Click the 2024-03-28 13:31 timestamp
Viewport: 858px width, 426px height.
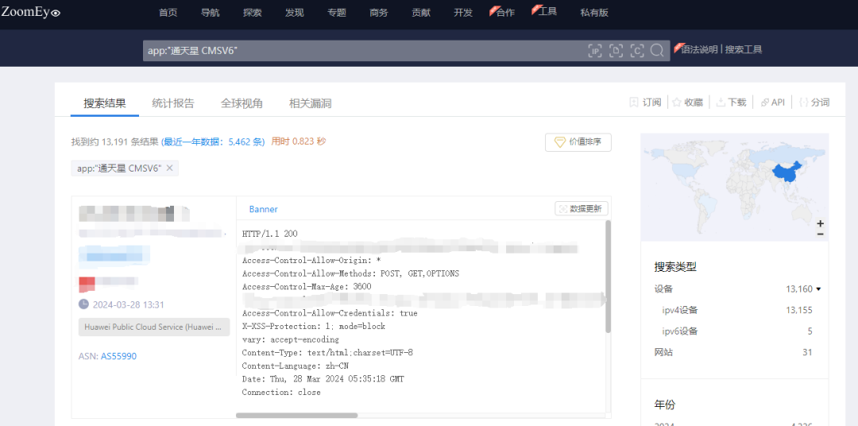(x=128, y=305)
